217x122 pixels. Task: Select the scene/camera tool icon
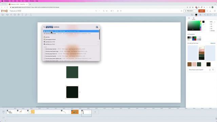click(x=7, y=15)
